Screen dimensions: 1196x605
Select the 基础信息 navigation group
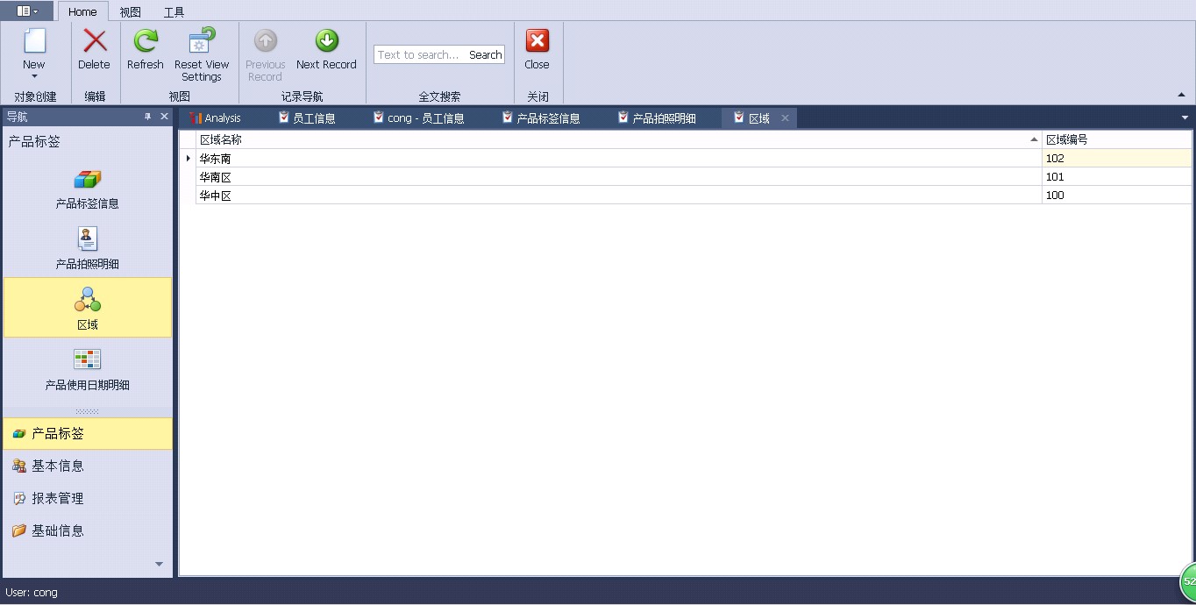click(x=88, y=530)
